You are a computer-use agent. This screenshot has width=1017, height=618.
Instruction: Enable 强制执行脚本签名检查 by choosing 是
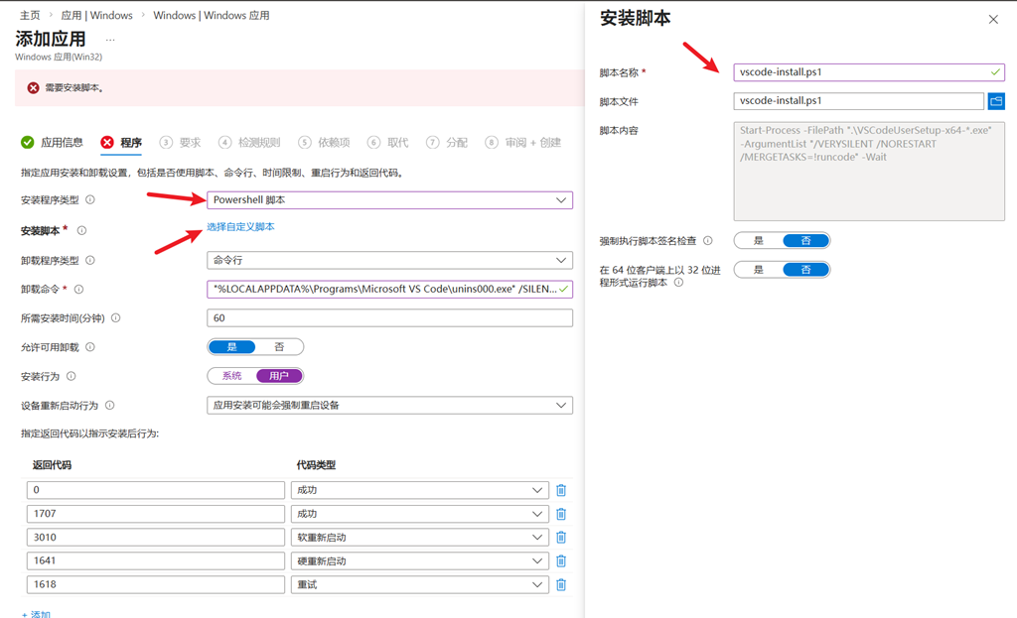(759, 241)
